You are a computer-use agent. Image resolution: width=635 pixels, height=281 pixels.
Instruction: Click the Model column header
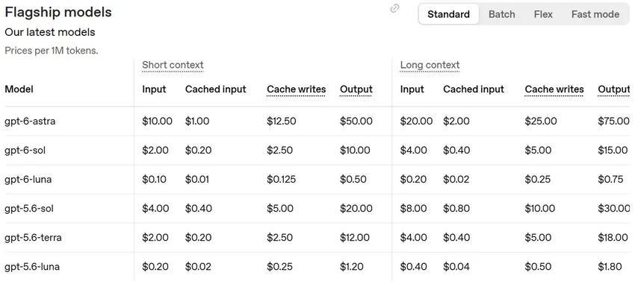tap(19, 89)
